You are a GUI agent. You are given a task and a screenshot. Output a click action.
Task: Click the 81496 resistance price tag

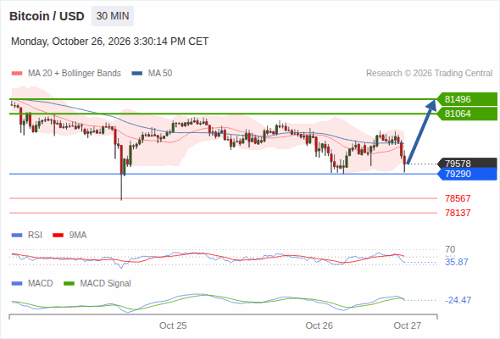(467, 99)
